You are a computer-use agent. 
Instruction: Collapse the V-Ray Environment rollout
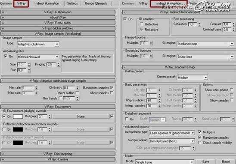click(58, 107)
